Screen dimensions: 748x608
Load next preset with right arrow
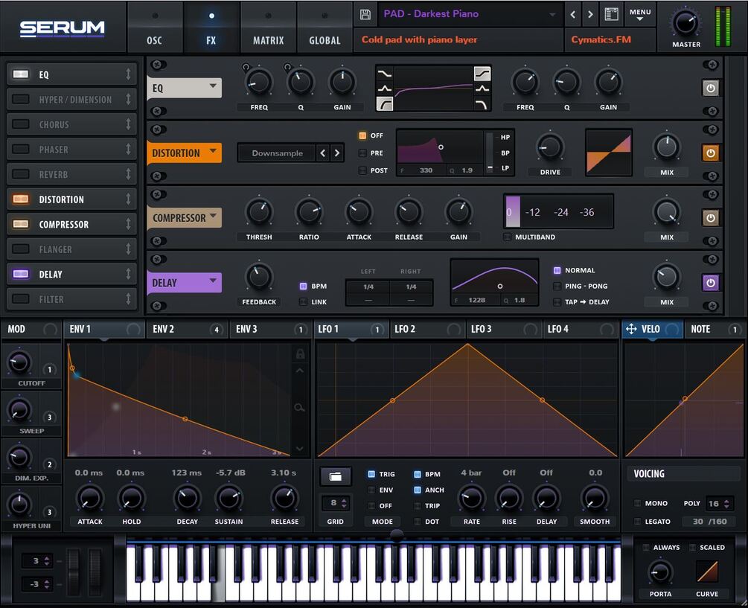pos(590,14)
